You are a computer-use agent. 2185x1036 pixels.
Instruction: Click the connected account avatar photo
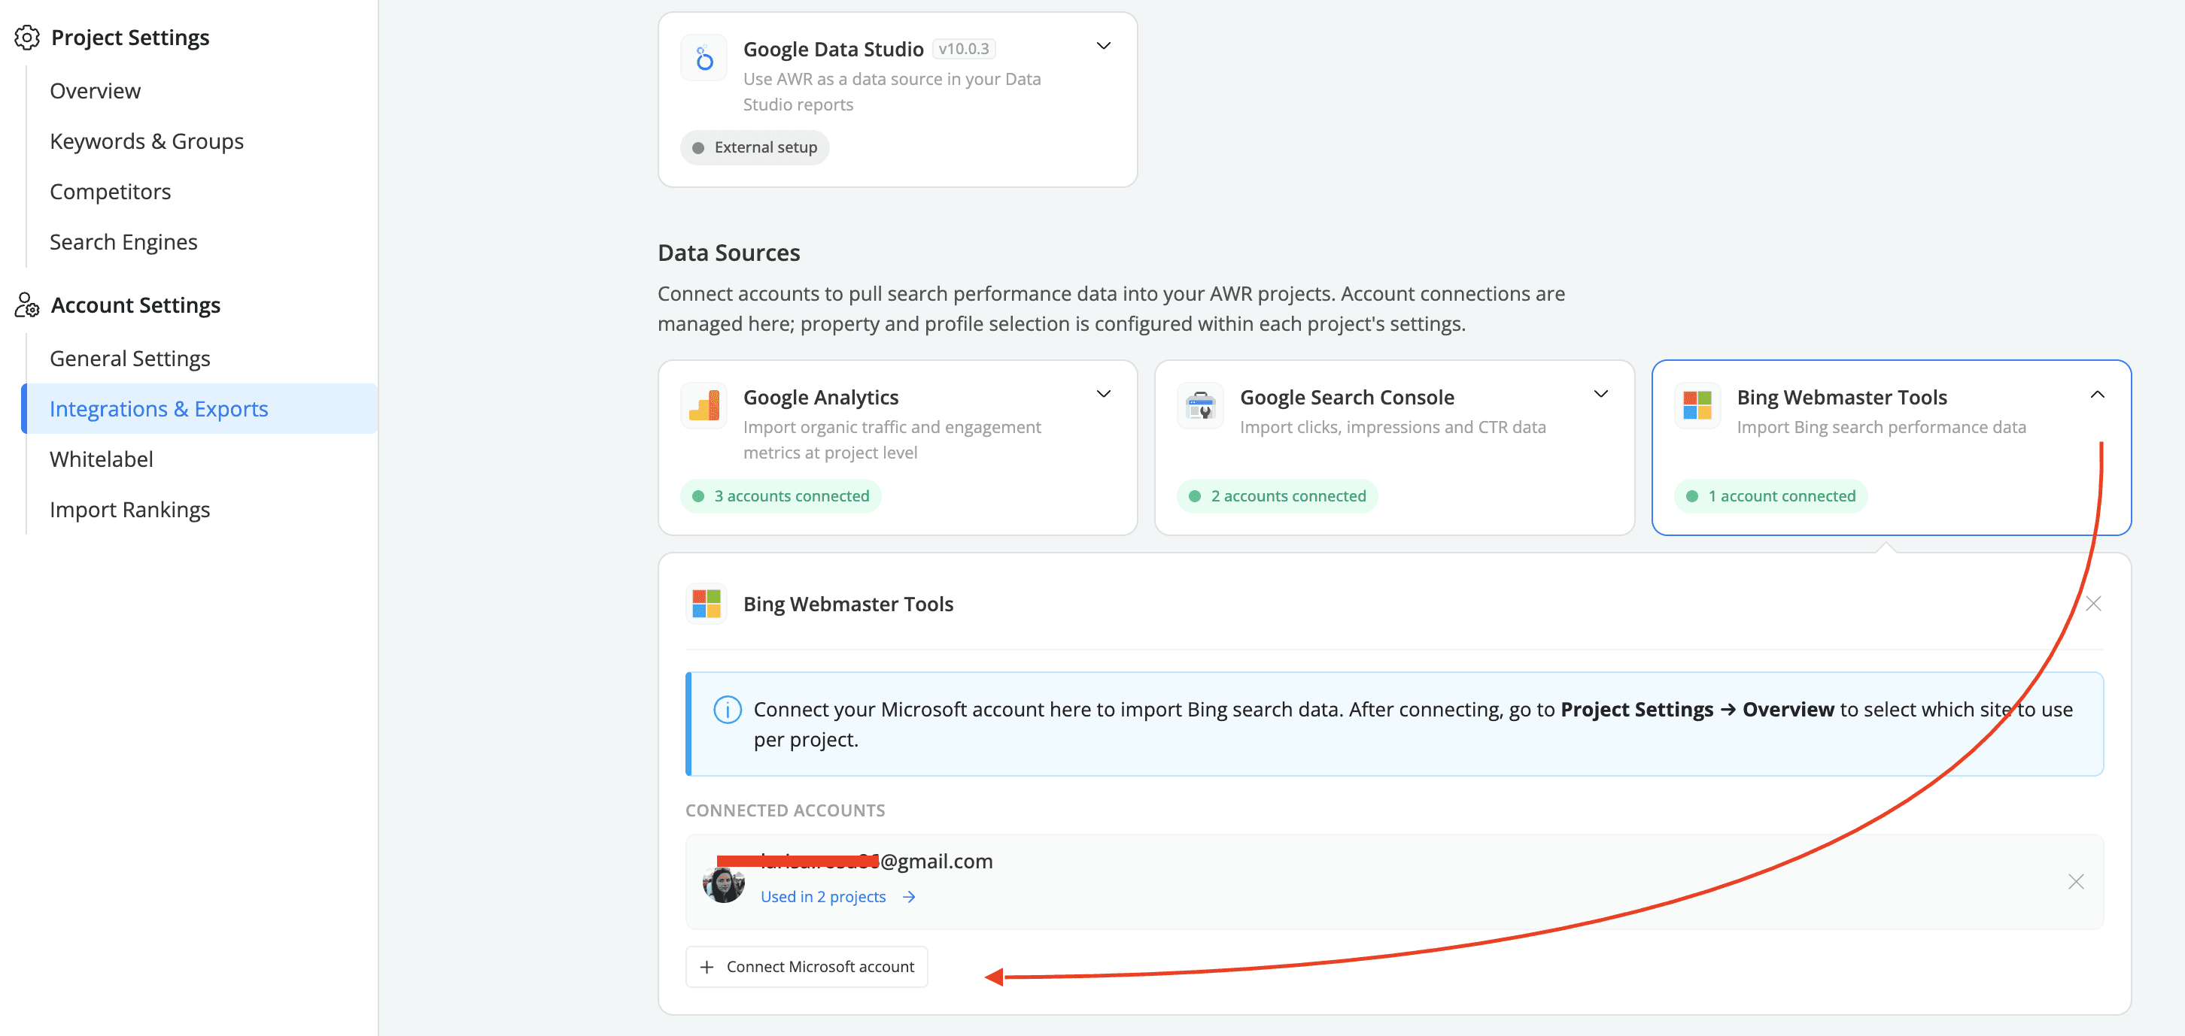coord(724,883)
